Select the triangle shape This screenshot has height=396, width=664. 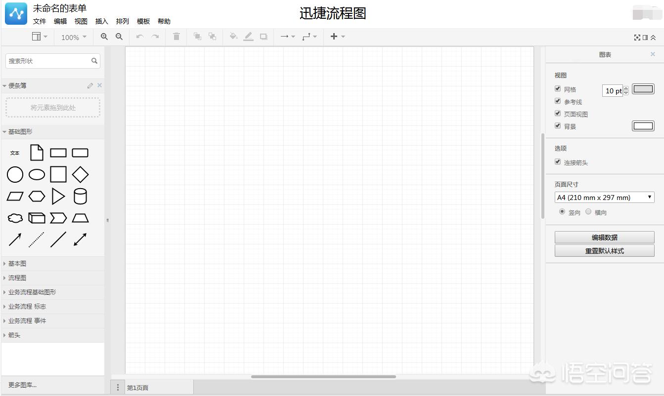point(58,197)
